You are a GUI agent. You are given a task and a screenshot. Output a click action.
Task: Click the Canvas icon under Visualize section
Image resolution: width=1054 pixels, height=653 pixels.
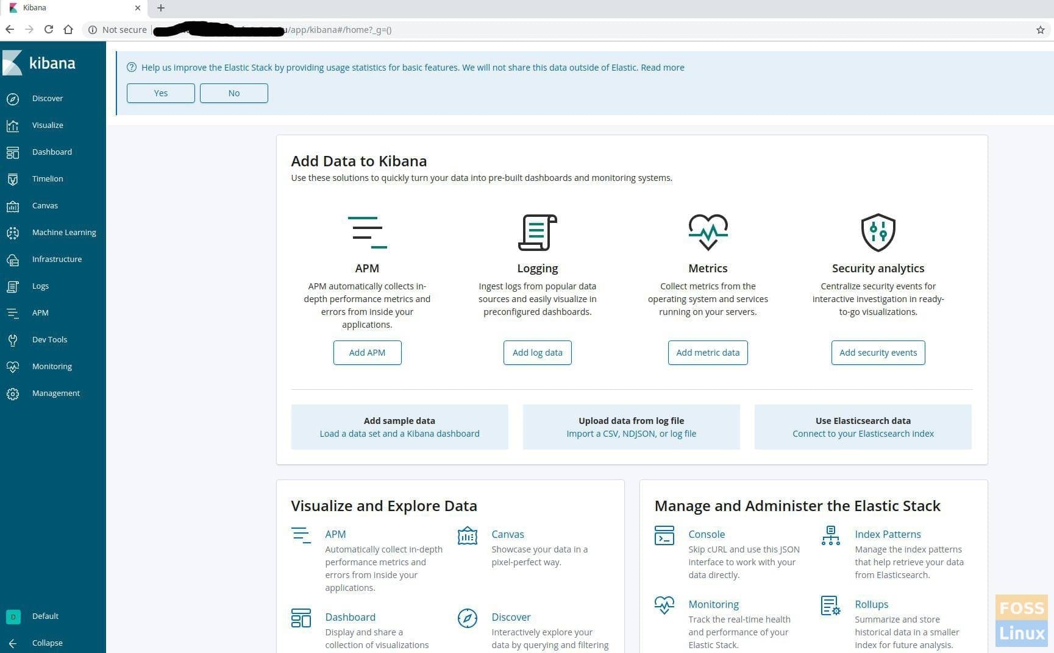[x=467, y=535]
